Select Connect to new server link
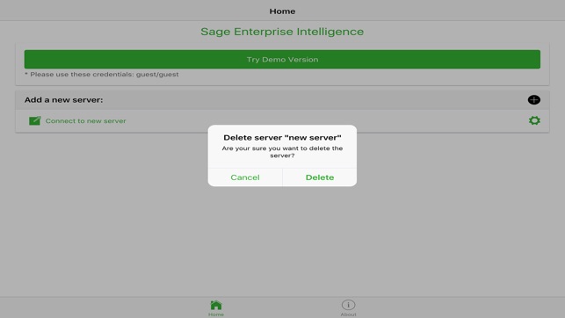Image resolution: width=565 pixels, height=318 pixels. click(x=86, y=121)
